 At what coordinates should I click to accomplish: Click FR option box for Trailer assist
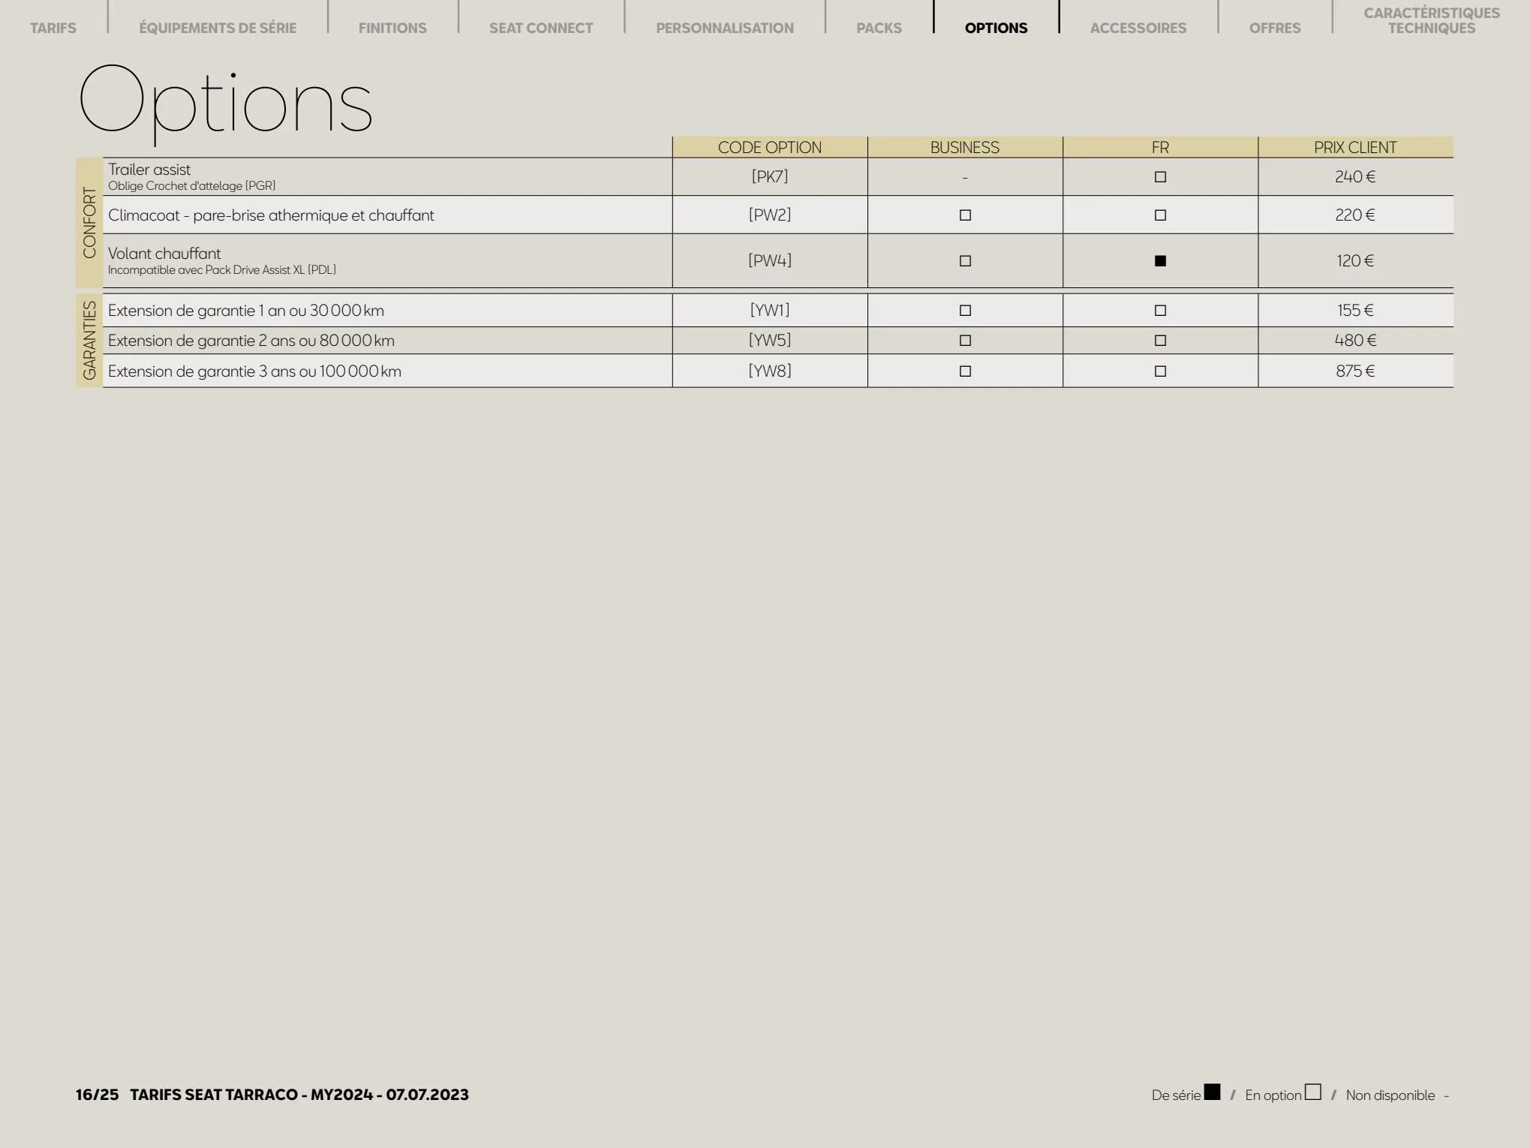tap(1160, 177)
